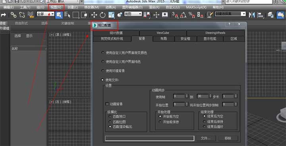The width and height of the screenshot is (286, 146).
Task: Open the 修改器(M) menu
Action: tap(92, 7)
